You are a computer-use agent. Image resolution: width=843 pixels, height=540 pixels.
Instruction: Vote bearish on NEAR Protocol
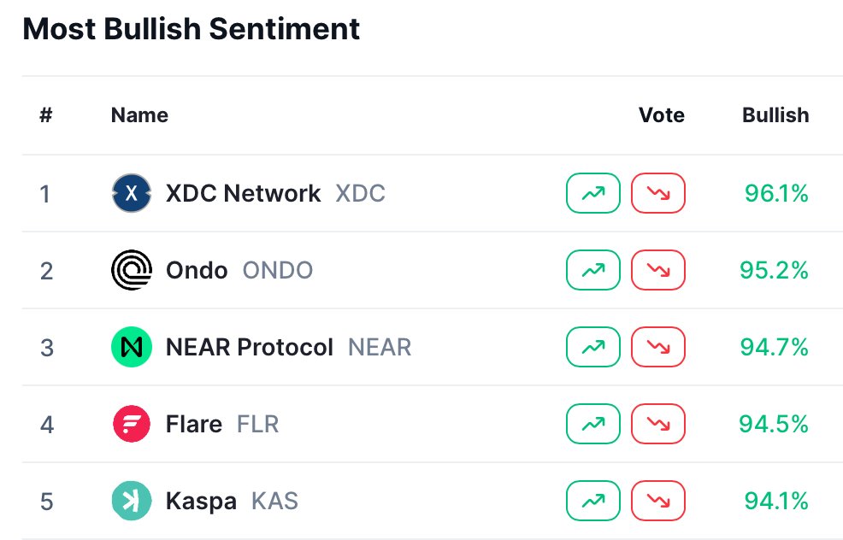(x=658, y=347)
